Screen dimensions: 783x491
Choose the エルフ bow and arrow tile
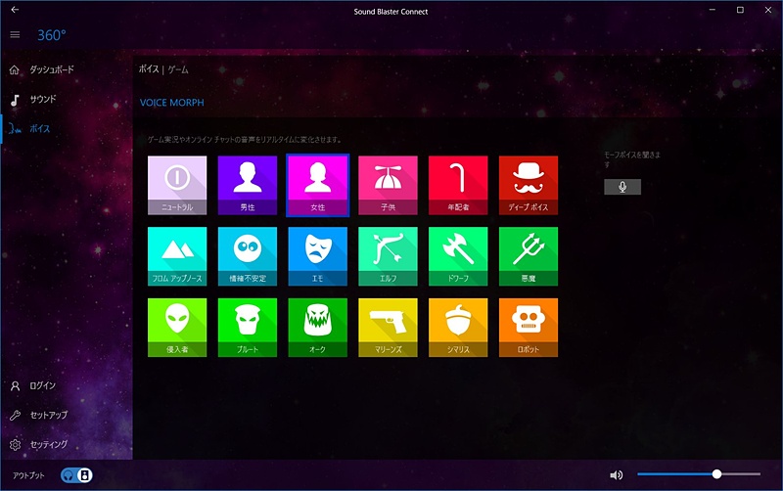388,256
